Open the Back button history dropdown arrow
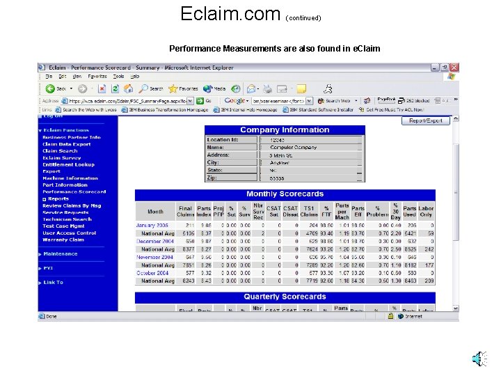Viewport: 501px width, 376px height. [x=71, y=89]
